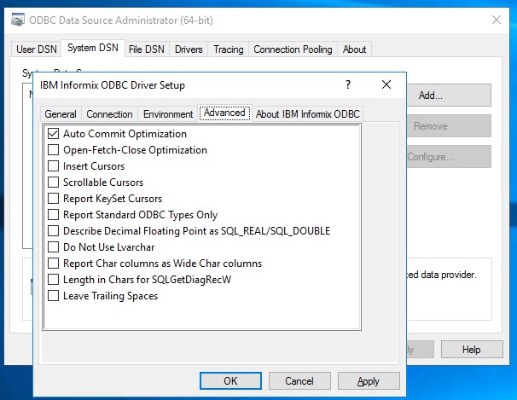Viewport: 517px width, 400px height.
Task: Switch to the General tab
Action: (x=61, y=114)
